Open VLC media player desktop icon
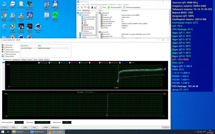The image size is (215, 134). coord(21,17)
